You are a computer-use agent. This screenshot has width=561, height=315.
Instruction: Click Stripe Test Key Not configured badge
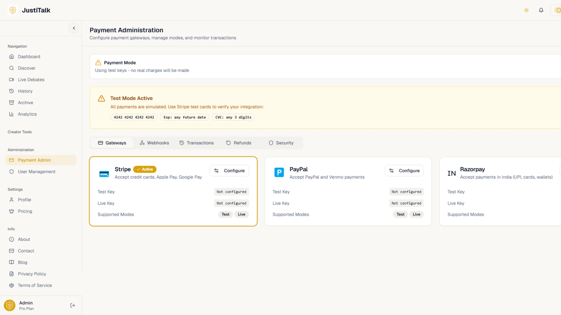[x=231, y=192]
